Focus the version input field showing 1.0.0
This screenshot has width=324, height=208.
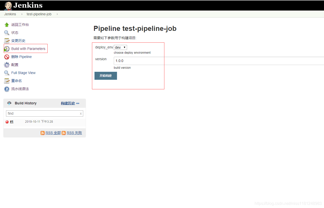219,61
